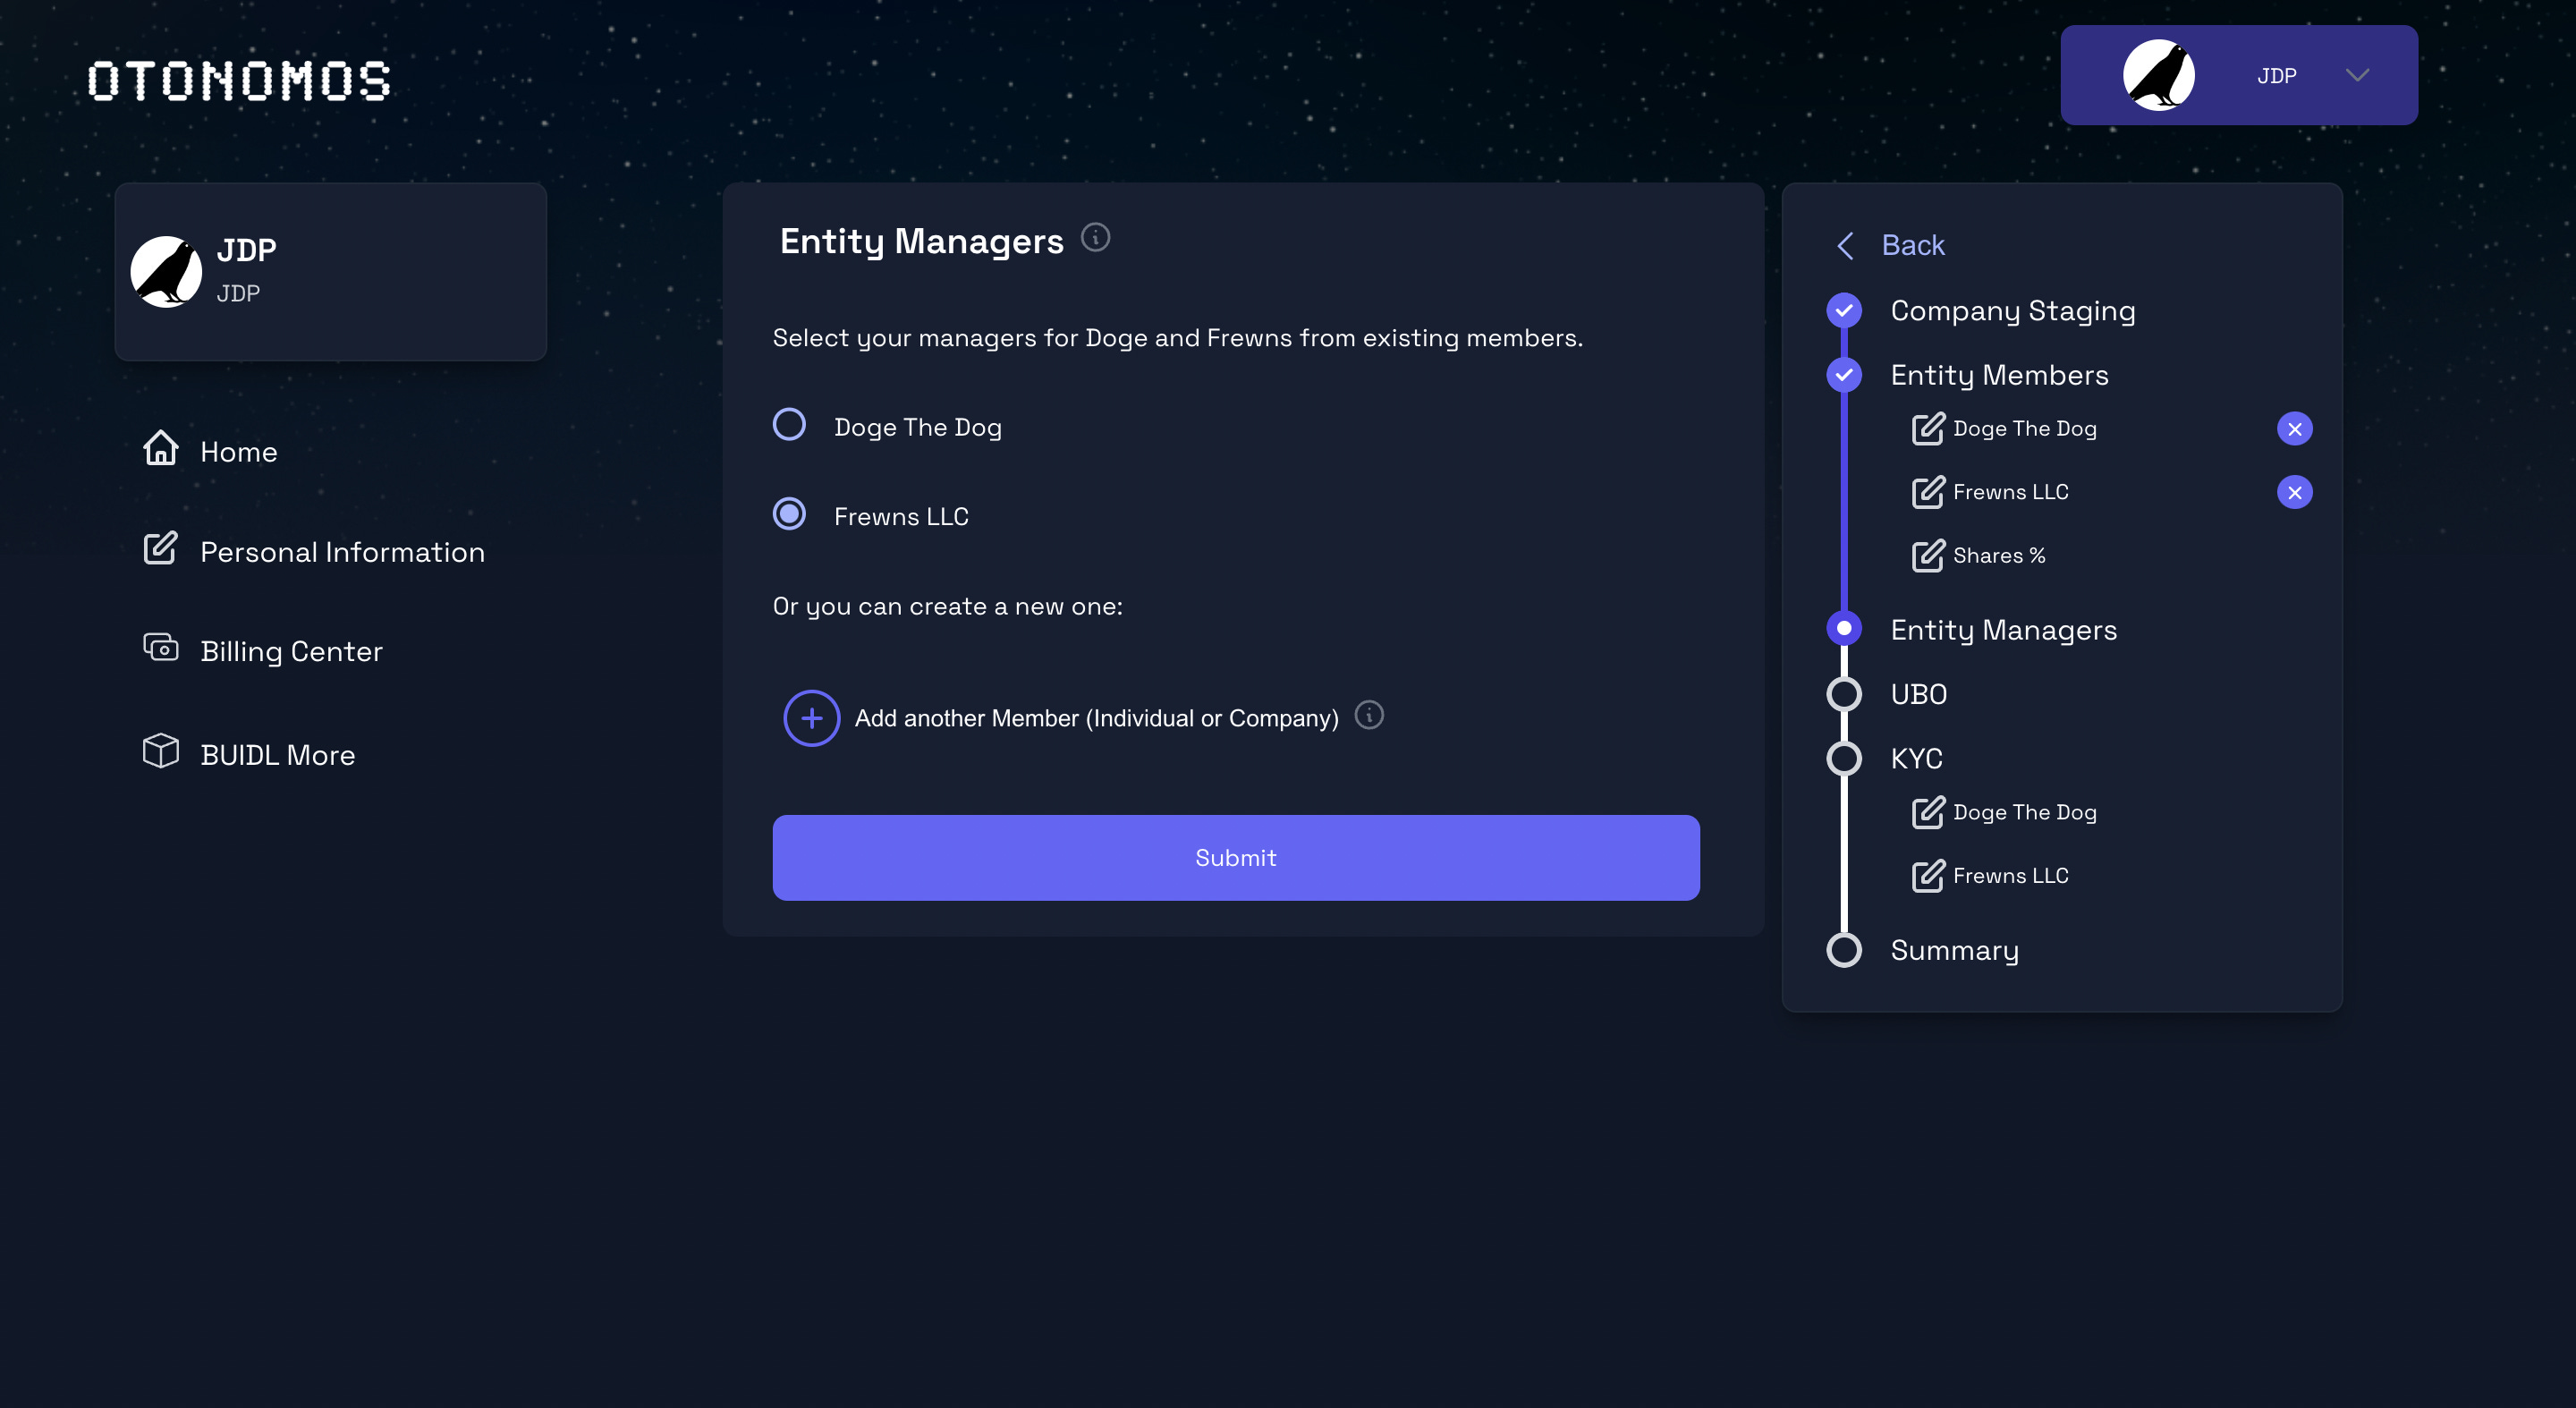This screenshot has width=2576, height=1408.
Task: Edit Shares % step in the sidebar
Action: 1927,555
